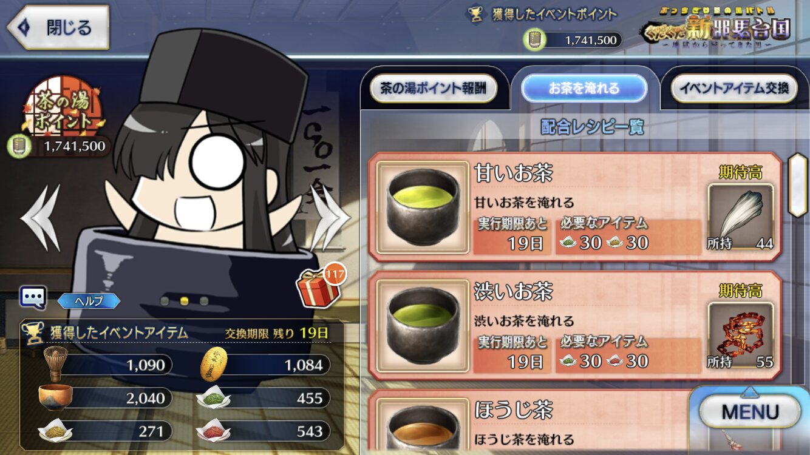
Task: Open the MENU button
Action: point(750,413)
